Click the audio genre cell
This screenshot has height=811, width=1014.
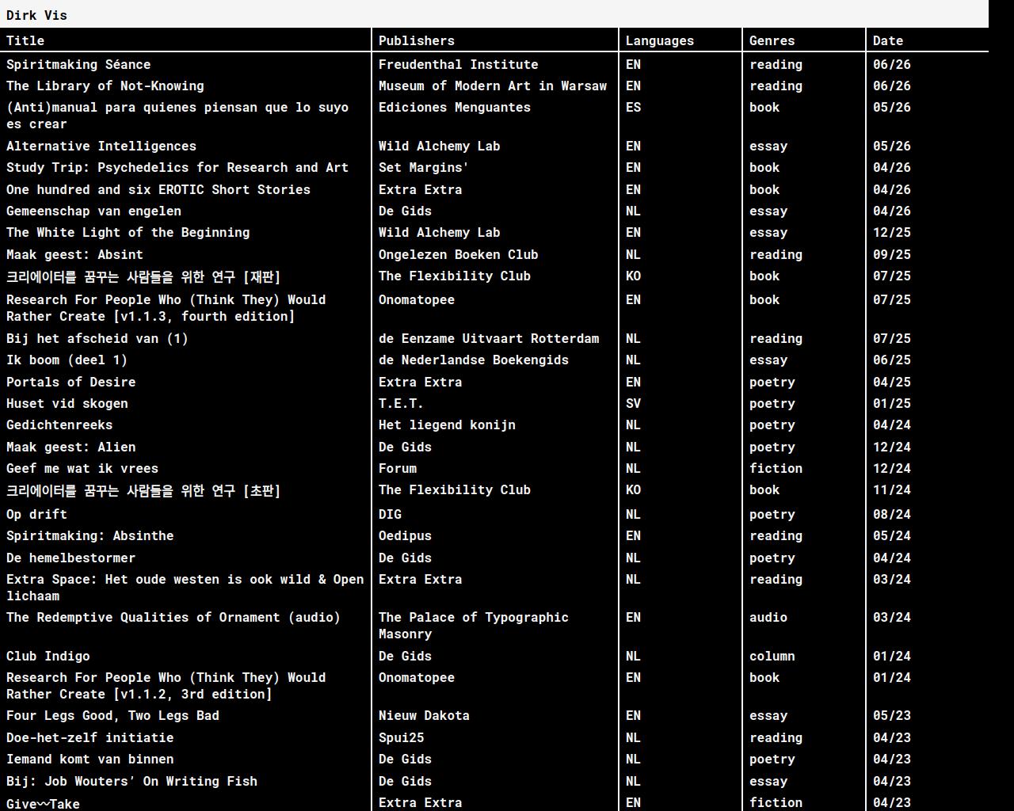pyautogui.click(x=768, y=617)
